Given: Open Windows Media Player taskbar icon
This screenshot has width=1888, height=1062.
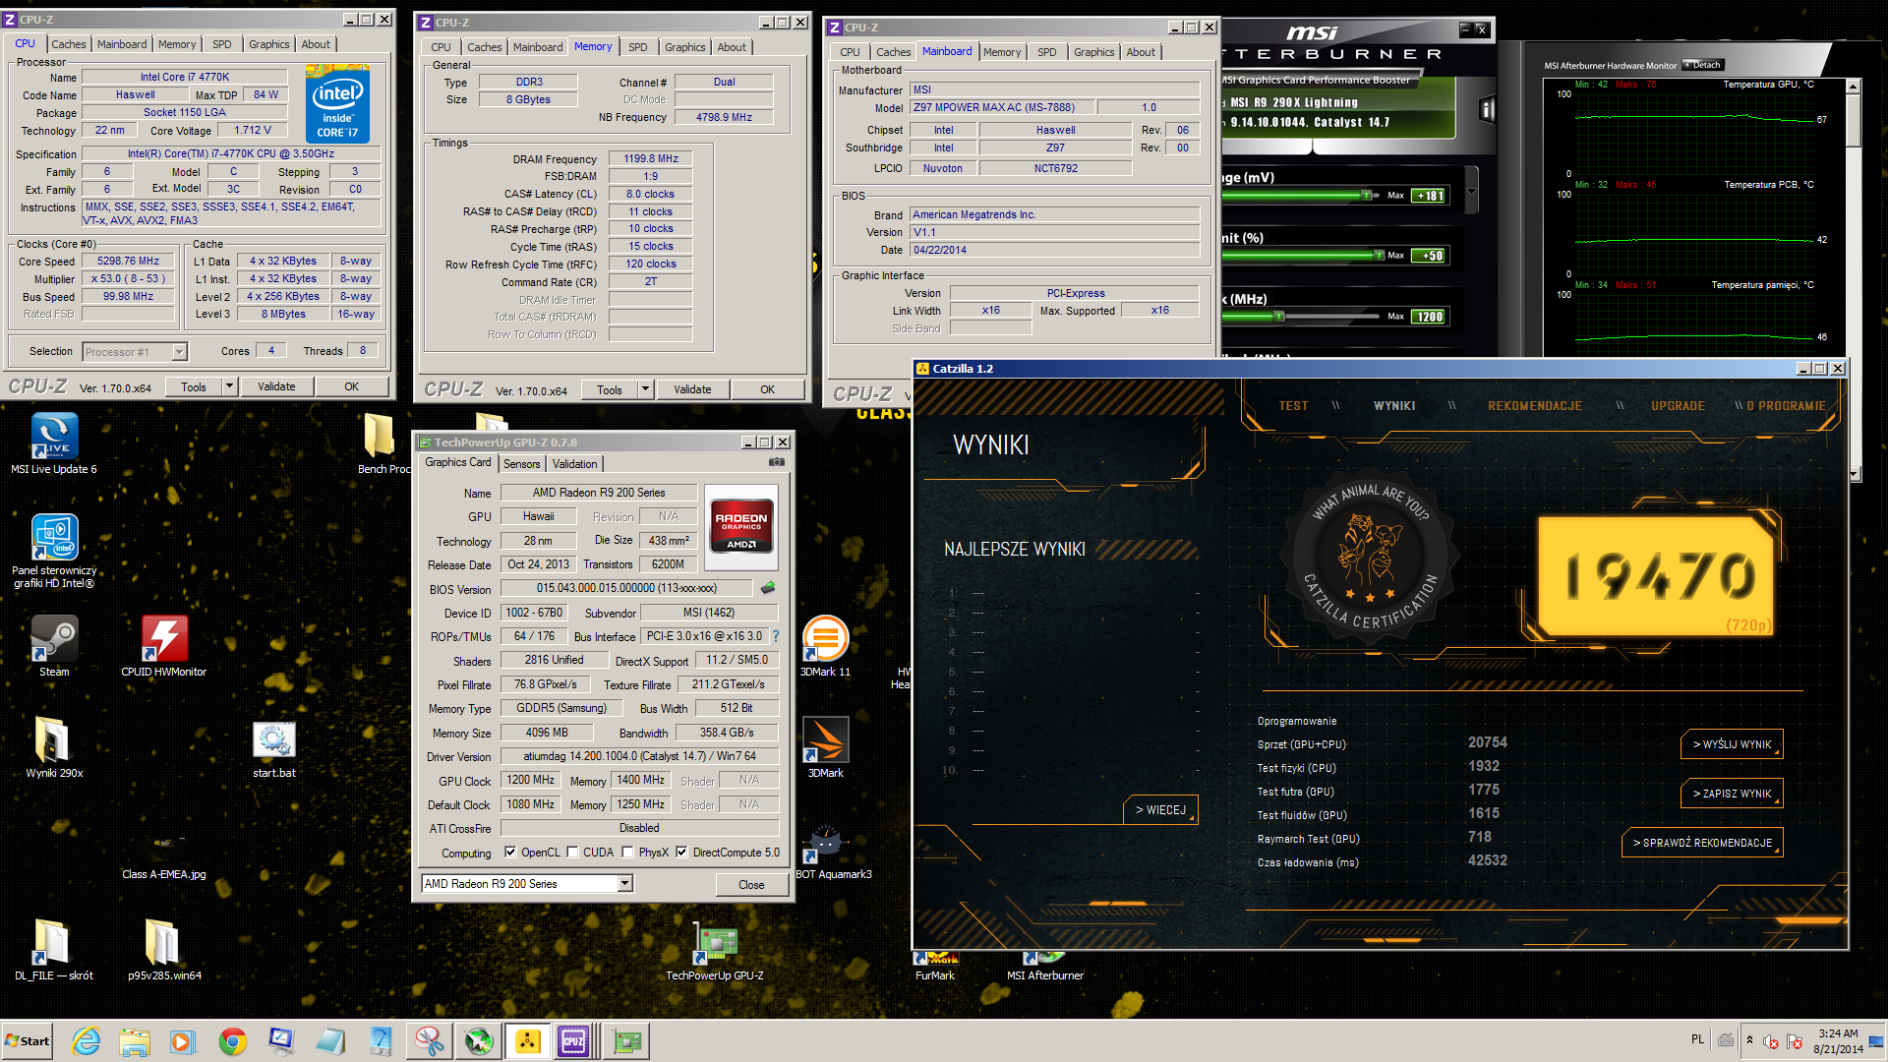Looking at the screenshot, I should (183, 1040).
